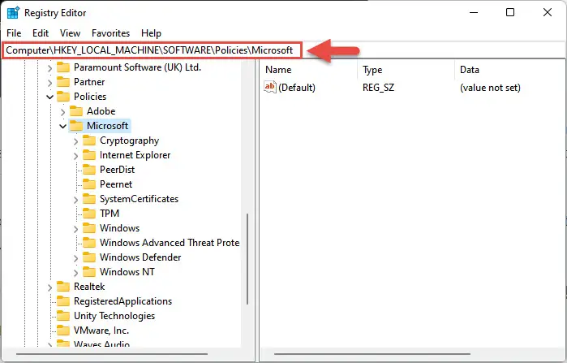Select the Unity Technologies key label
Viewport: 567px width, 363px height.
pos(114,316)
